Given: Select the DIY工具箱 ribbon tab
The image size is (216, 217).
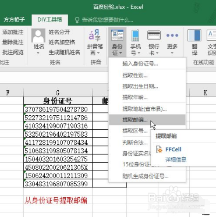Looking at the screenshot, I should (49, 19).
